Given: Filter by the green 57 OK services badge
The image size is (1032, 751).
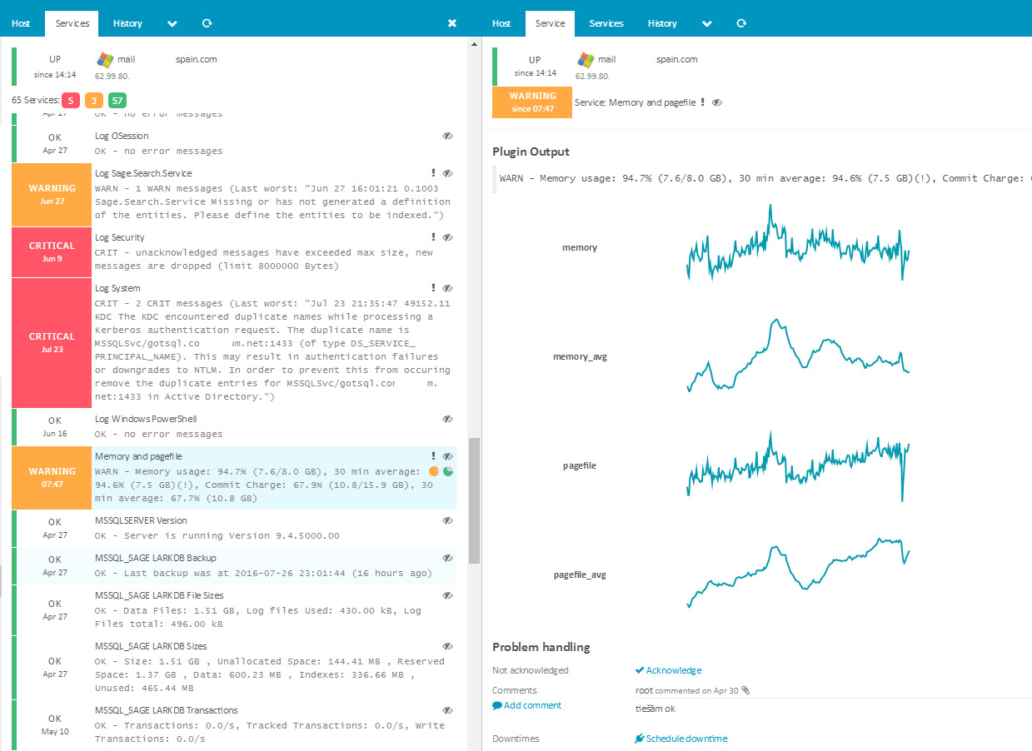Looking at the screenshot, I should [x=117, y=101].
